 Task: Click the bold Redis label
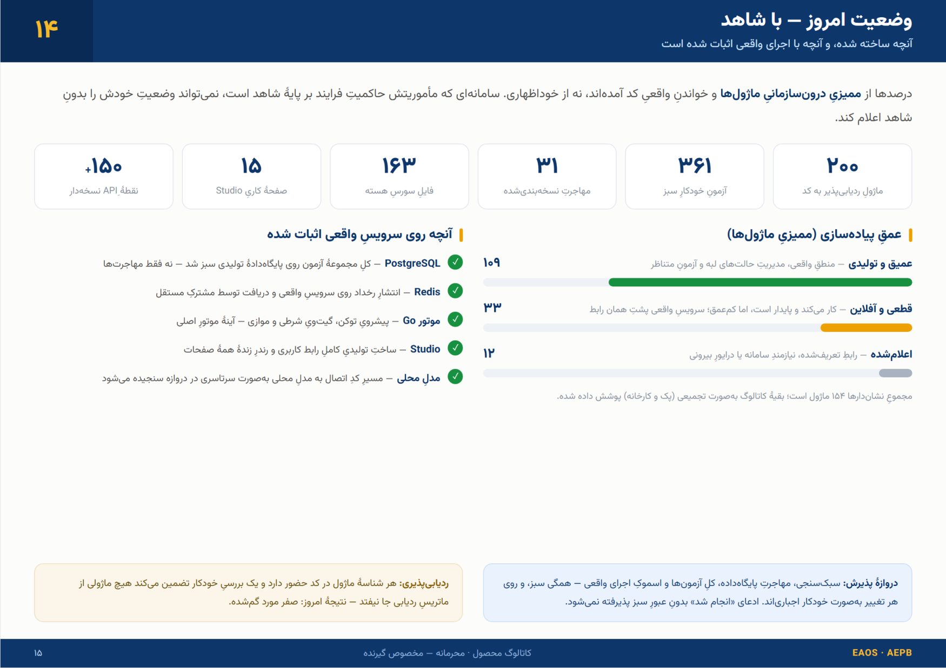[x=427, y=292]
